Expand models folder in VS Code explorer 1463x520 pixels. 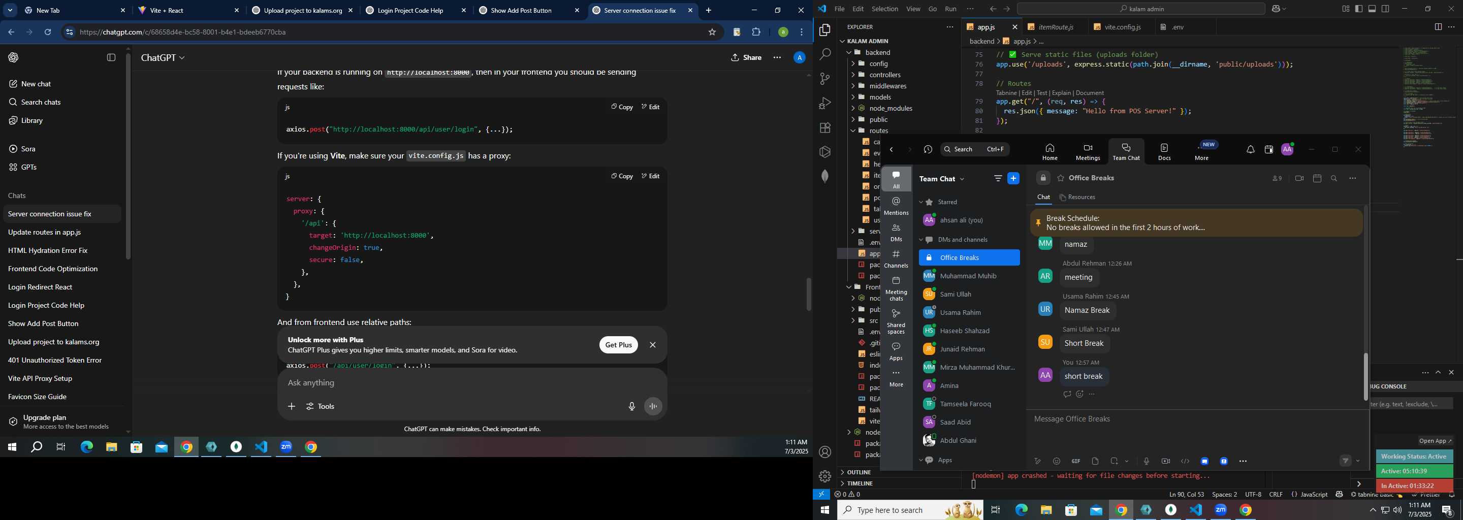[880, 97]
